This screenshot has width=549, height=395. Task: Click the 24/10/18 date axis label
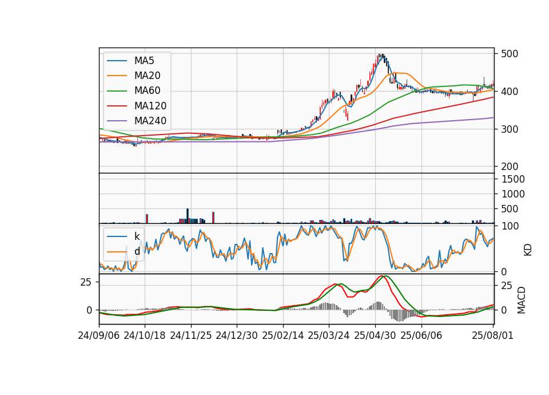click(x=145, y=335)
